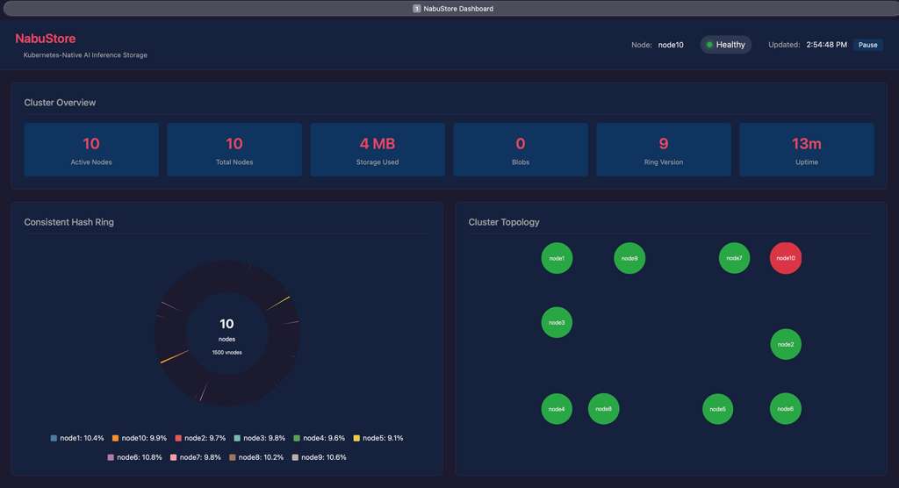899x488 pixels.
Task: Click the "node2: 9.7%" legend text
Action: click(x=205, y=438)
